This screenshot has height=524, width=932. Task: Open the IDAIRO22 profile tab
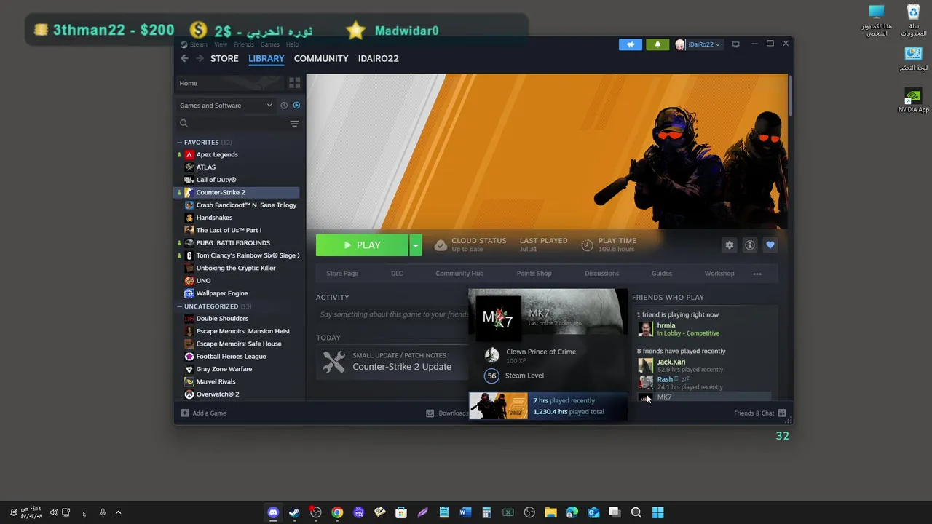click(x=379, y=58)
